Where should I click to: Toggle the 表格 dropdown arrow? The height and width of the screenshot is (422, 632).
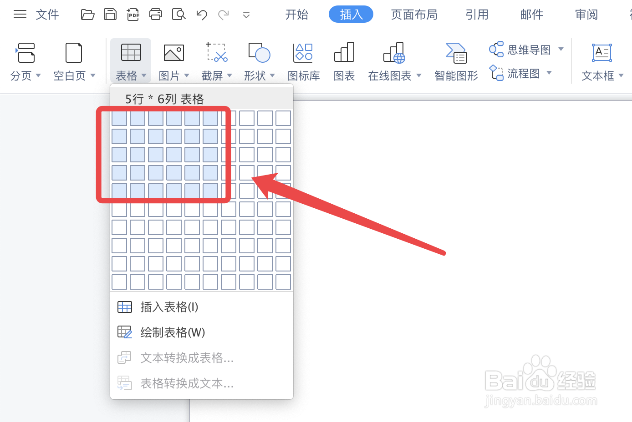[x=144, y=75]
